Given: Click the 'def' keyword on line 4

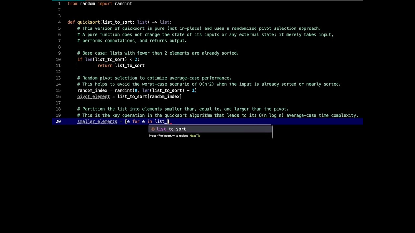Looking at the screenshot, I should (x=71, y=22).
